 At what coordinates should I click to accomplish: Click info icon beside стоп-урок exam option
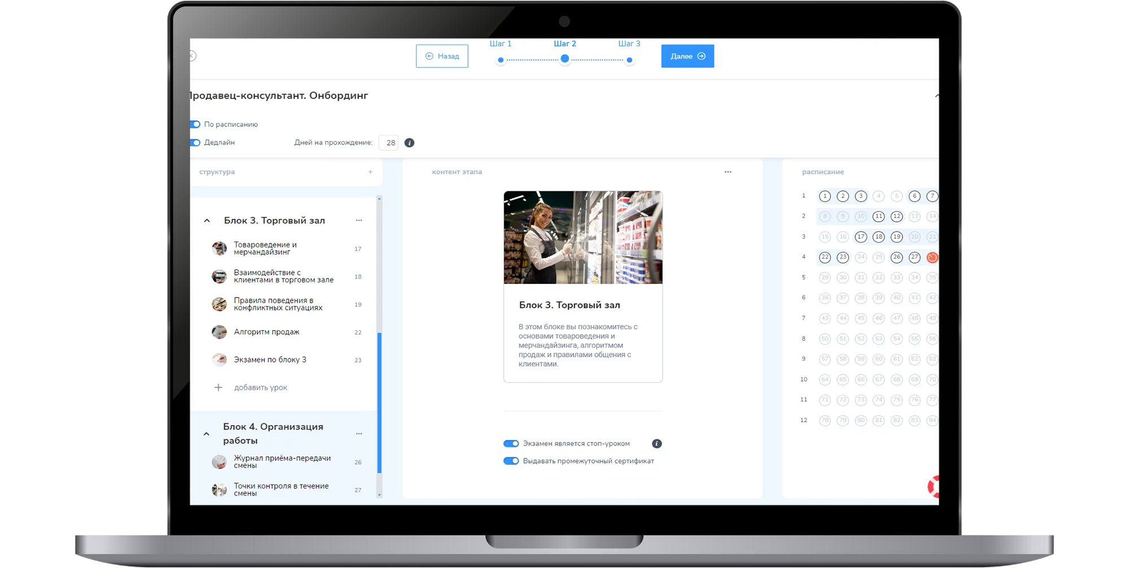click(657, 444)
